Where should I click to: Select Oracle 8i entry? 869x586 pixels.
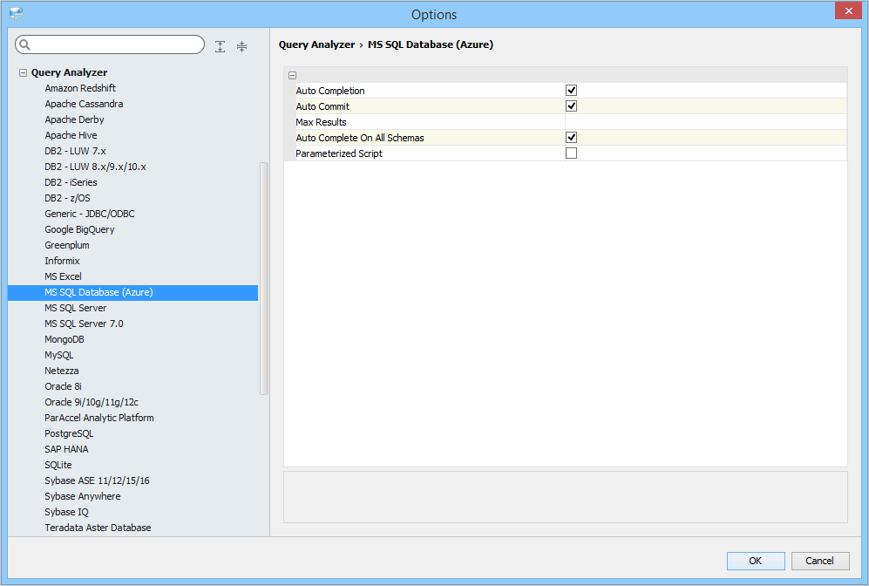[63, 386]
